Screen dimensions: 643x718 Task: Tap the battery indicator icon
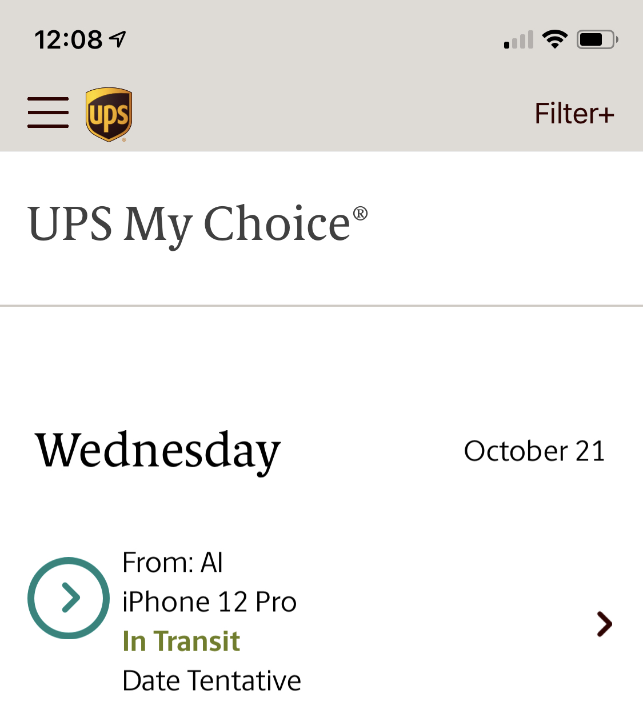(x=597, y=39)
